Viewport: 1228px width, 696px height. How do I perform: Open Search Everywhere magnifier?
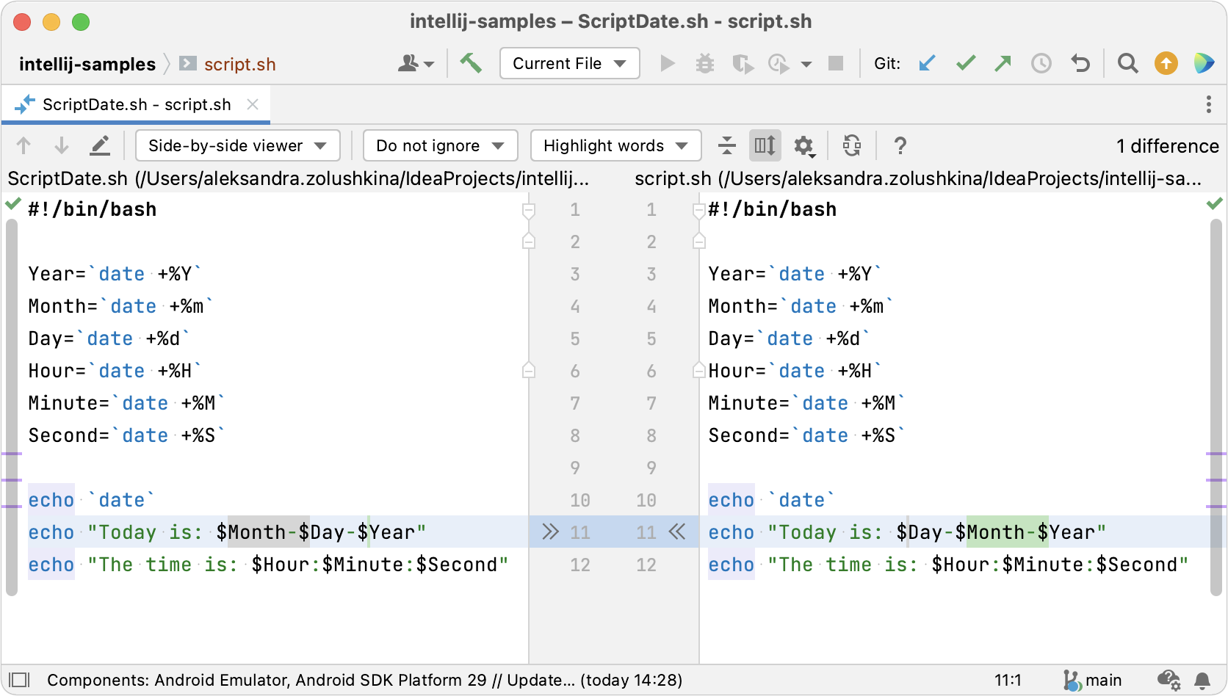pos(1128,64)
